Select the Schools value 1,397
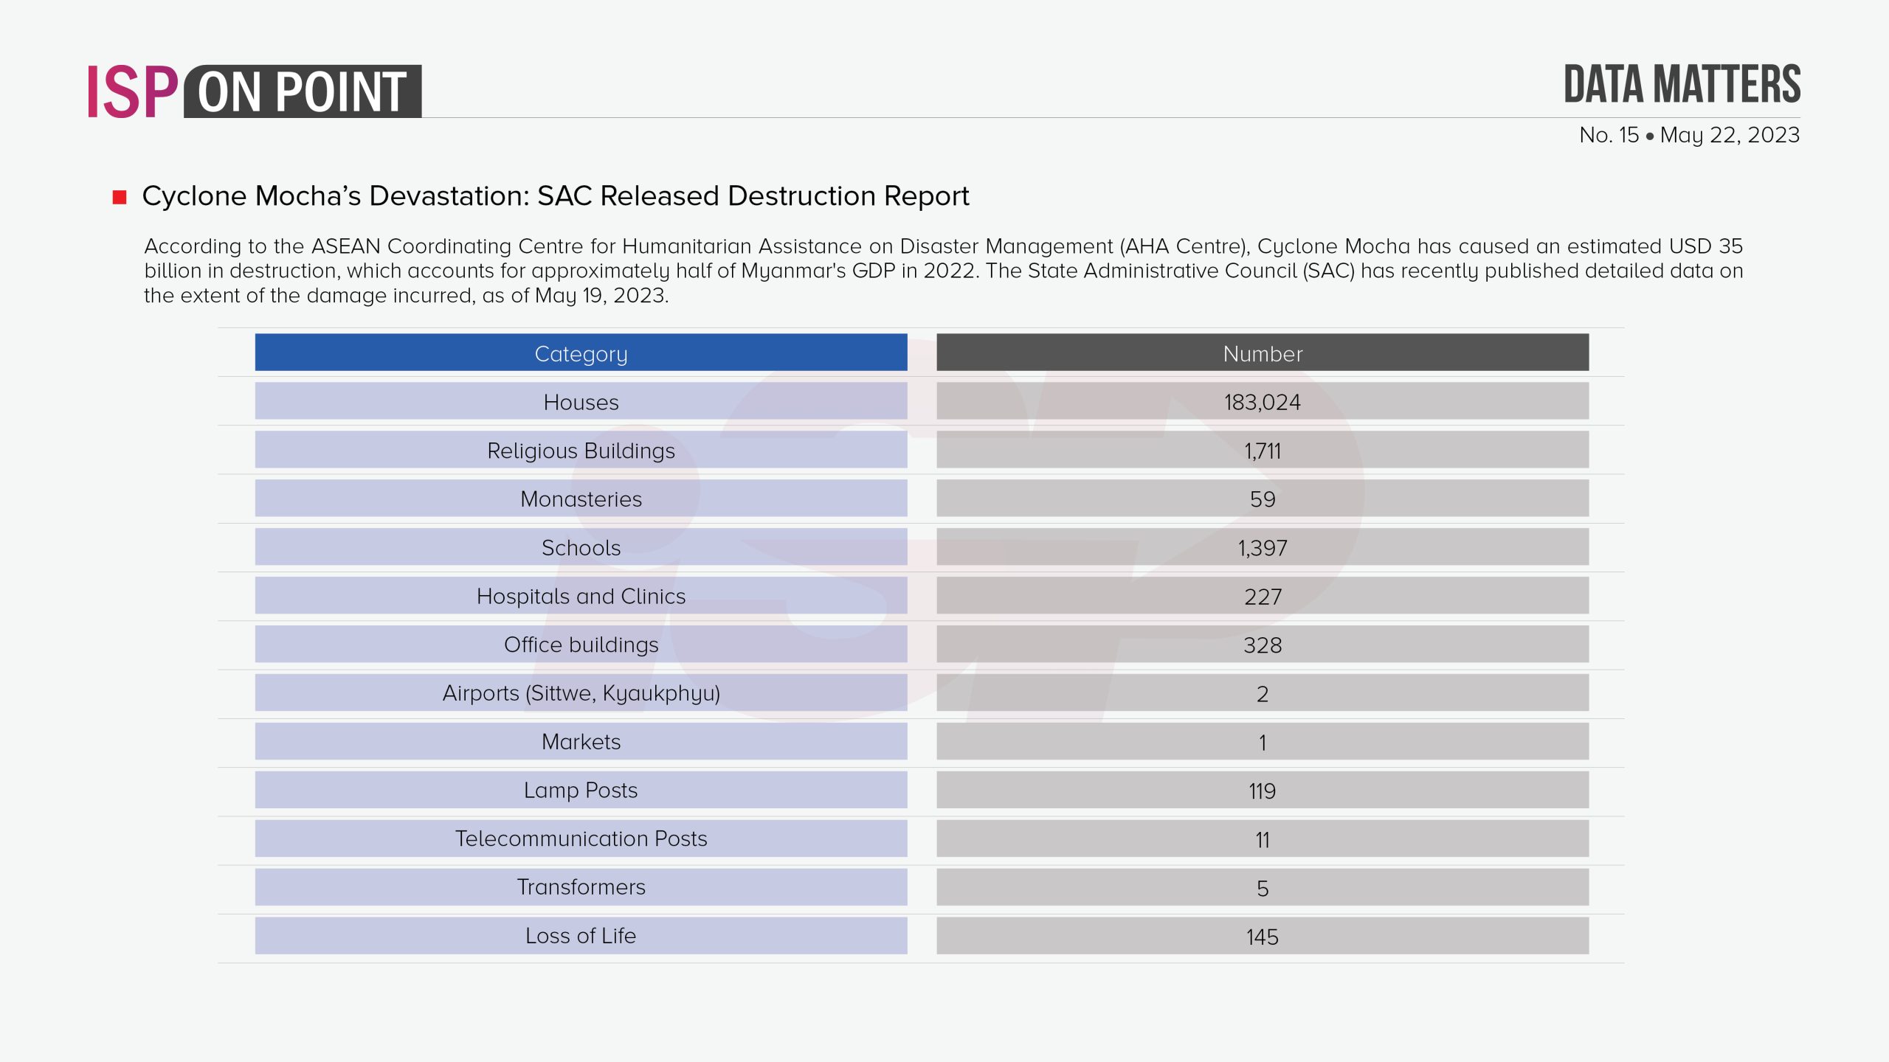The image size is (1889, 1062). tap(1262, 548)
